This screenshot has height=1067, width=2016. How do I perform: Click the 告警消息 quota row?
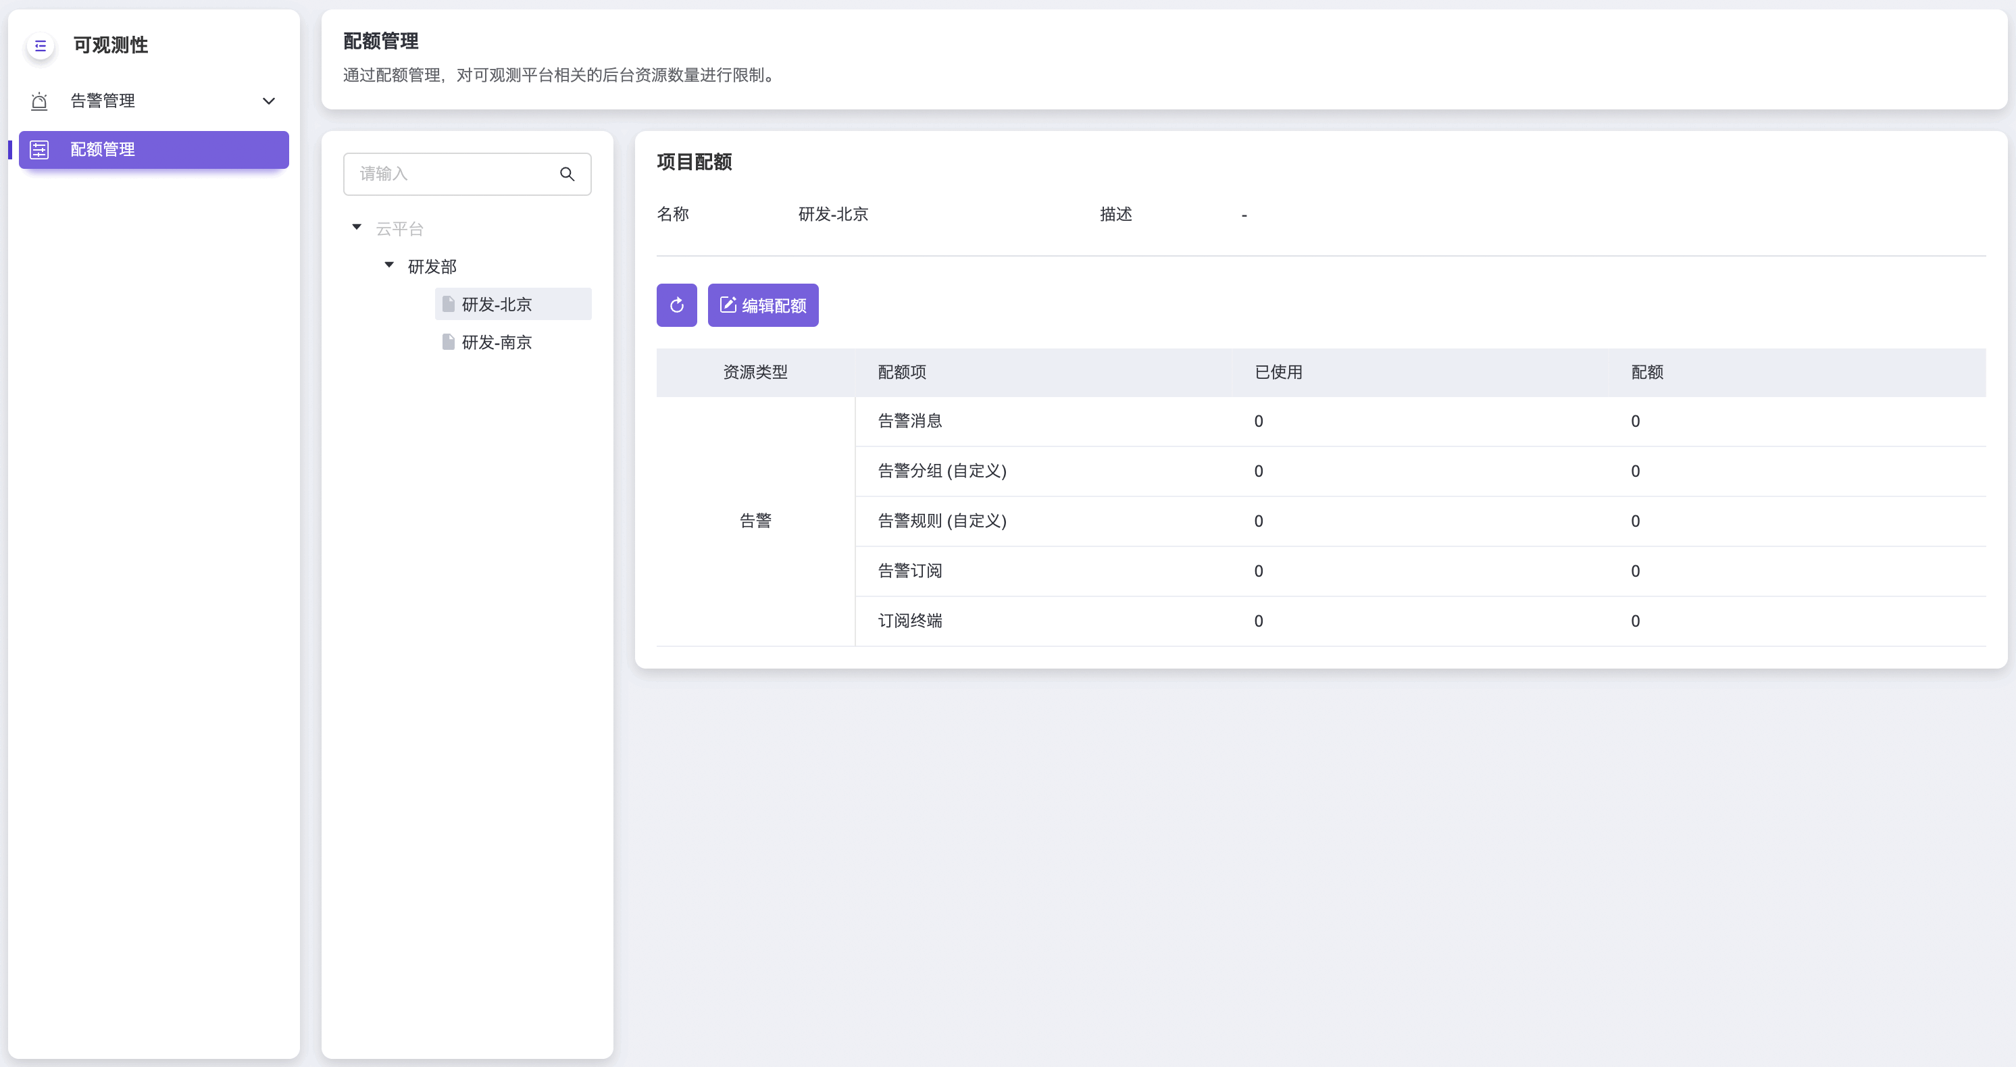909,421
